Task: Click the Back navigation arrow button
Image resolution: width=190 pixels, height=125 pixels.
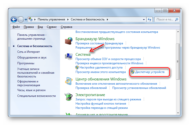Action: click(14, 19)
